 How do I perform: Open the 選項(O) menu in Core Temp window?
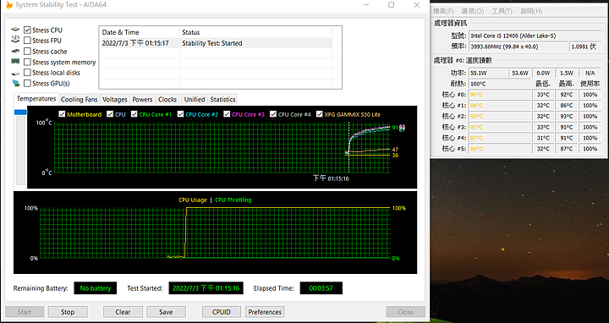473,11
